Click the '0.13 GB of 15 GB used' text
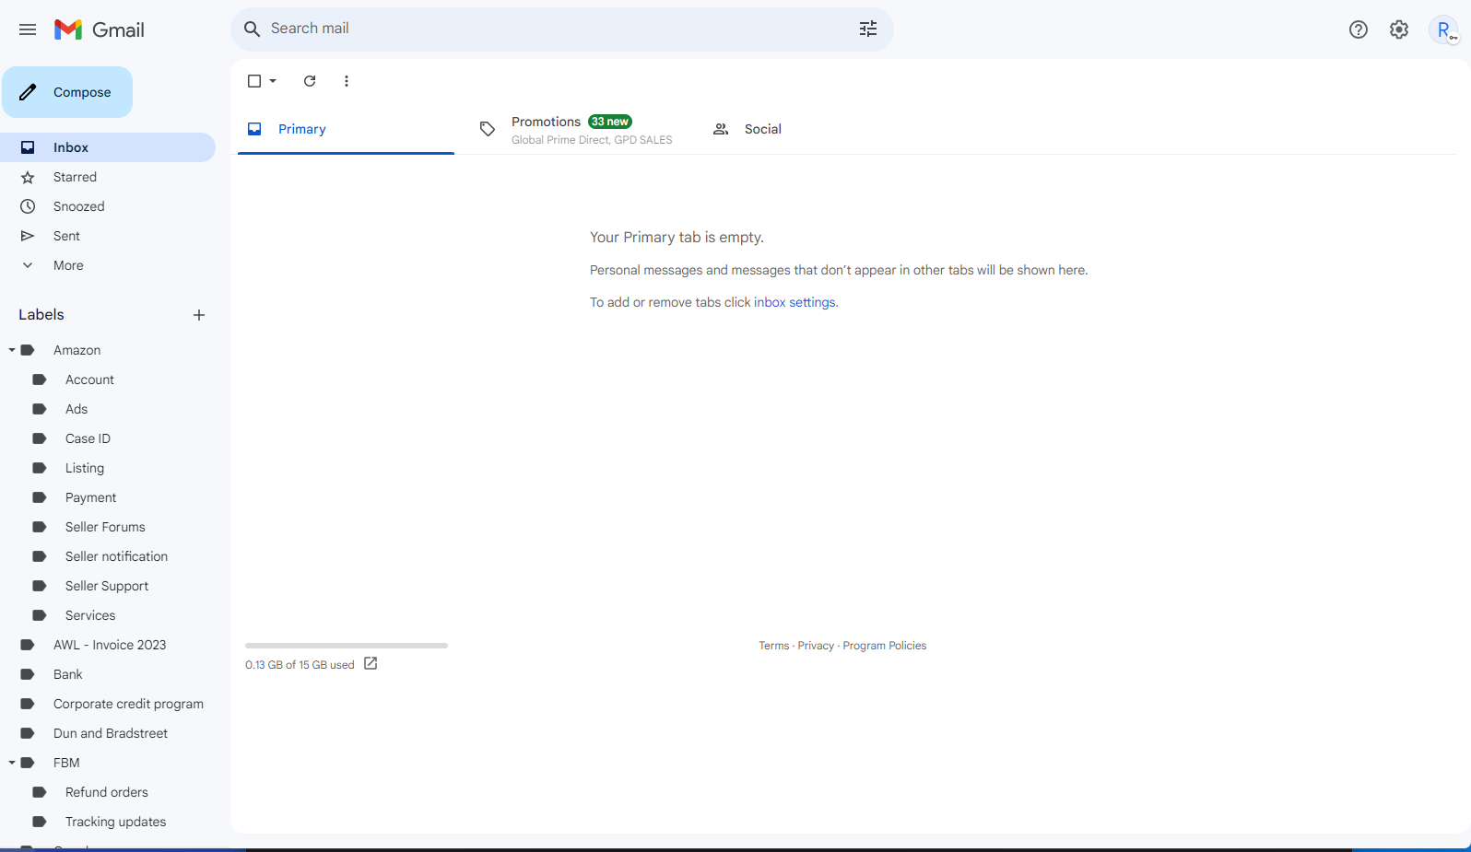1471x852 pixels. pos(300,665)
